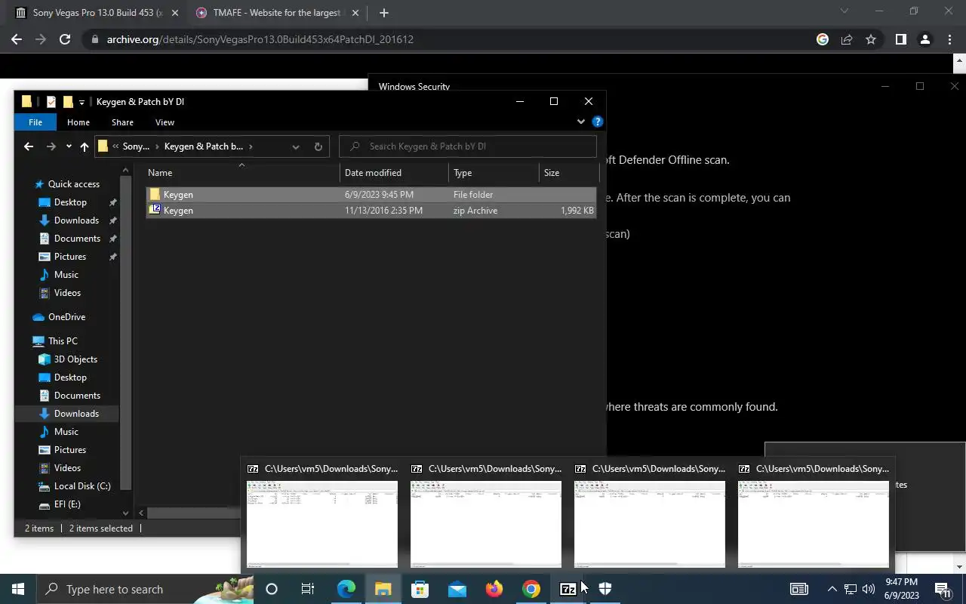
Task: Bookmark this page with the star icon
Action: pos(871,39)
